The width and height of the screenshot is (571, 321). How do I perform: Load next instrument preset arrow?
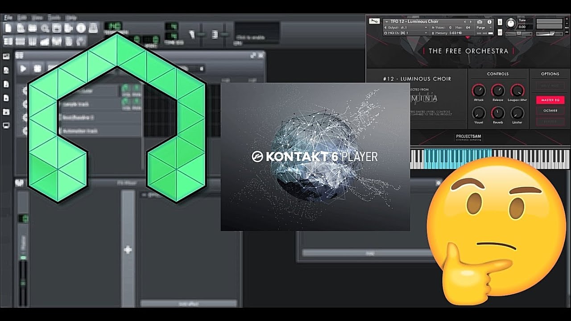point(471,21)
